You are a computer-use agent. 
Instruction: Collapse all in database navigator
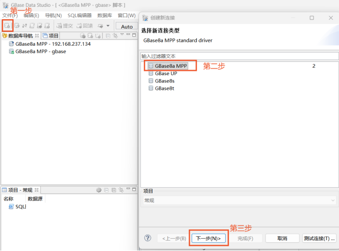pyautogui.click(x=108, y=36)
